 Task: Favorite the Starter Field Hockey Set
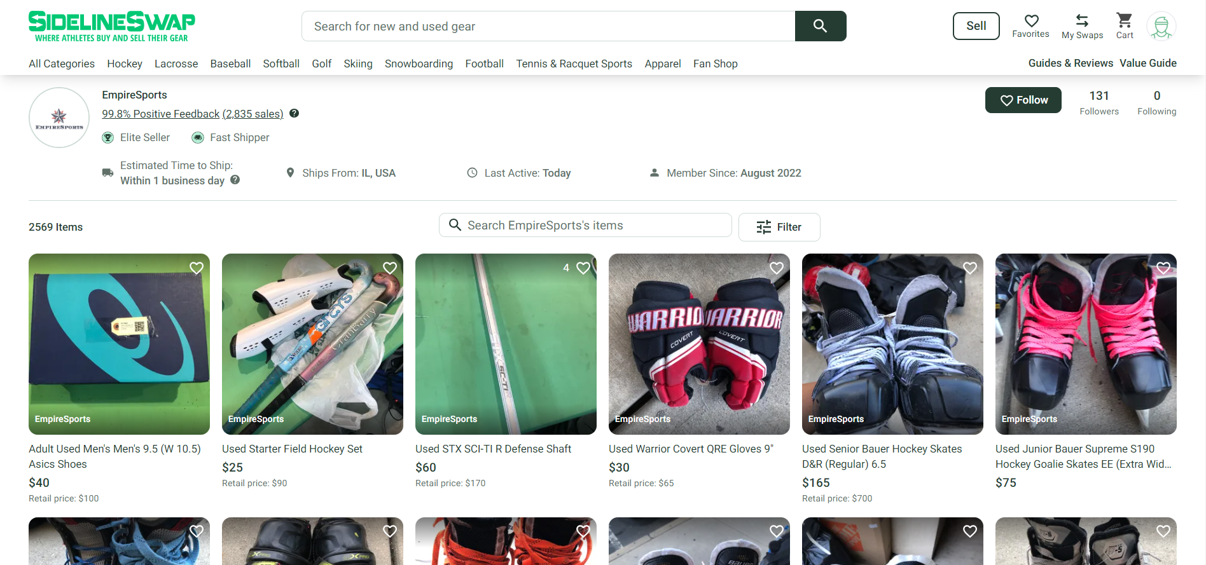(x=390, y=268)
